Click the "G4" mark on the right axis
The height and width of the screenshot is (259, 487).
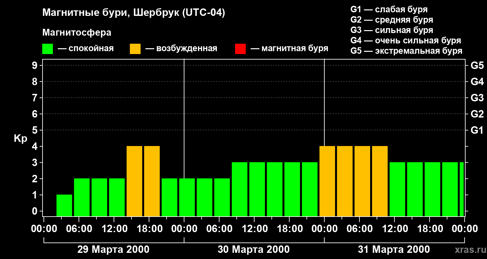pos(477,82)
